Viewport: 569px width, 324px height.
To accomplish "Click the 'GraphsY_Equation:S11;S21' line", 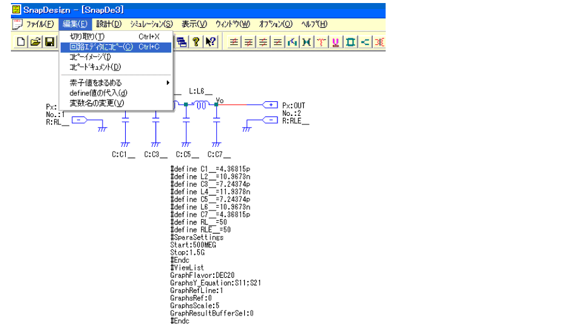I will 216,283.
